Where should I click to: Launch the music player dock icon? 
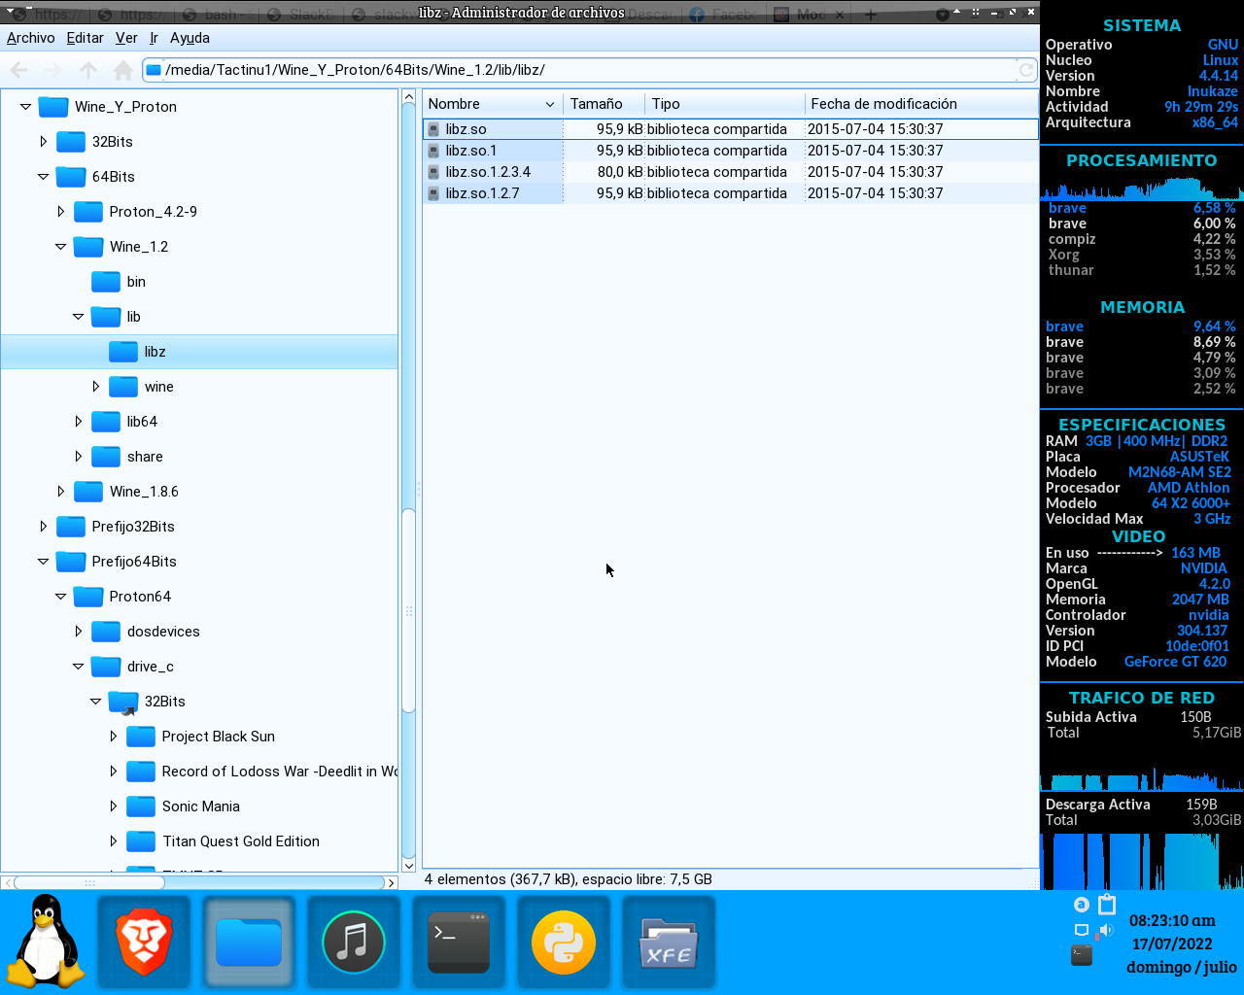354,943
